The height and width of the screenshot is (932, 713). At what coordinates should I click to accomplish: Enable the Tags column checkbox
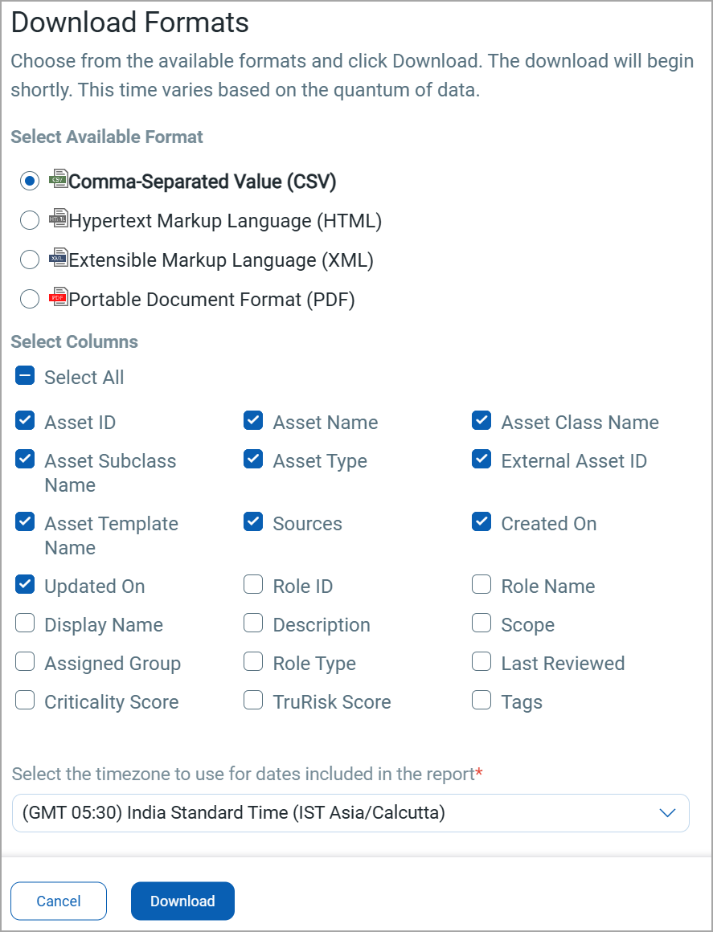pyautogui.click(x=481, y=701)
